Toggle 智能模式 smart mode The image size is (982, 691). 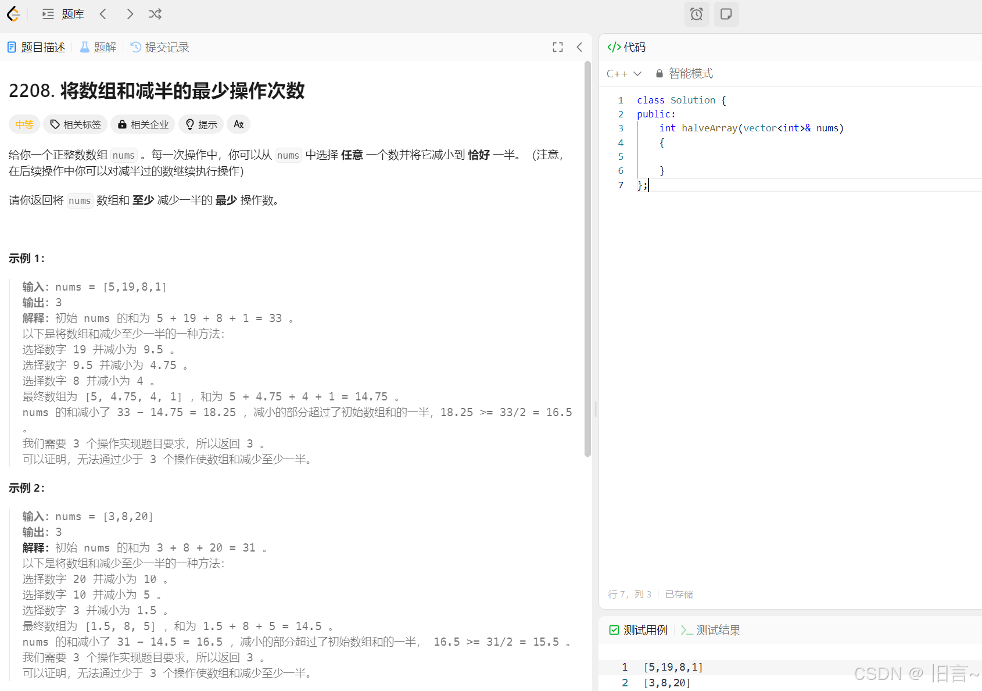[x=684, y=74]
